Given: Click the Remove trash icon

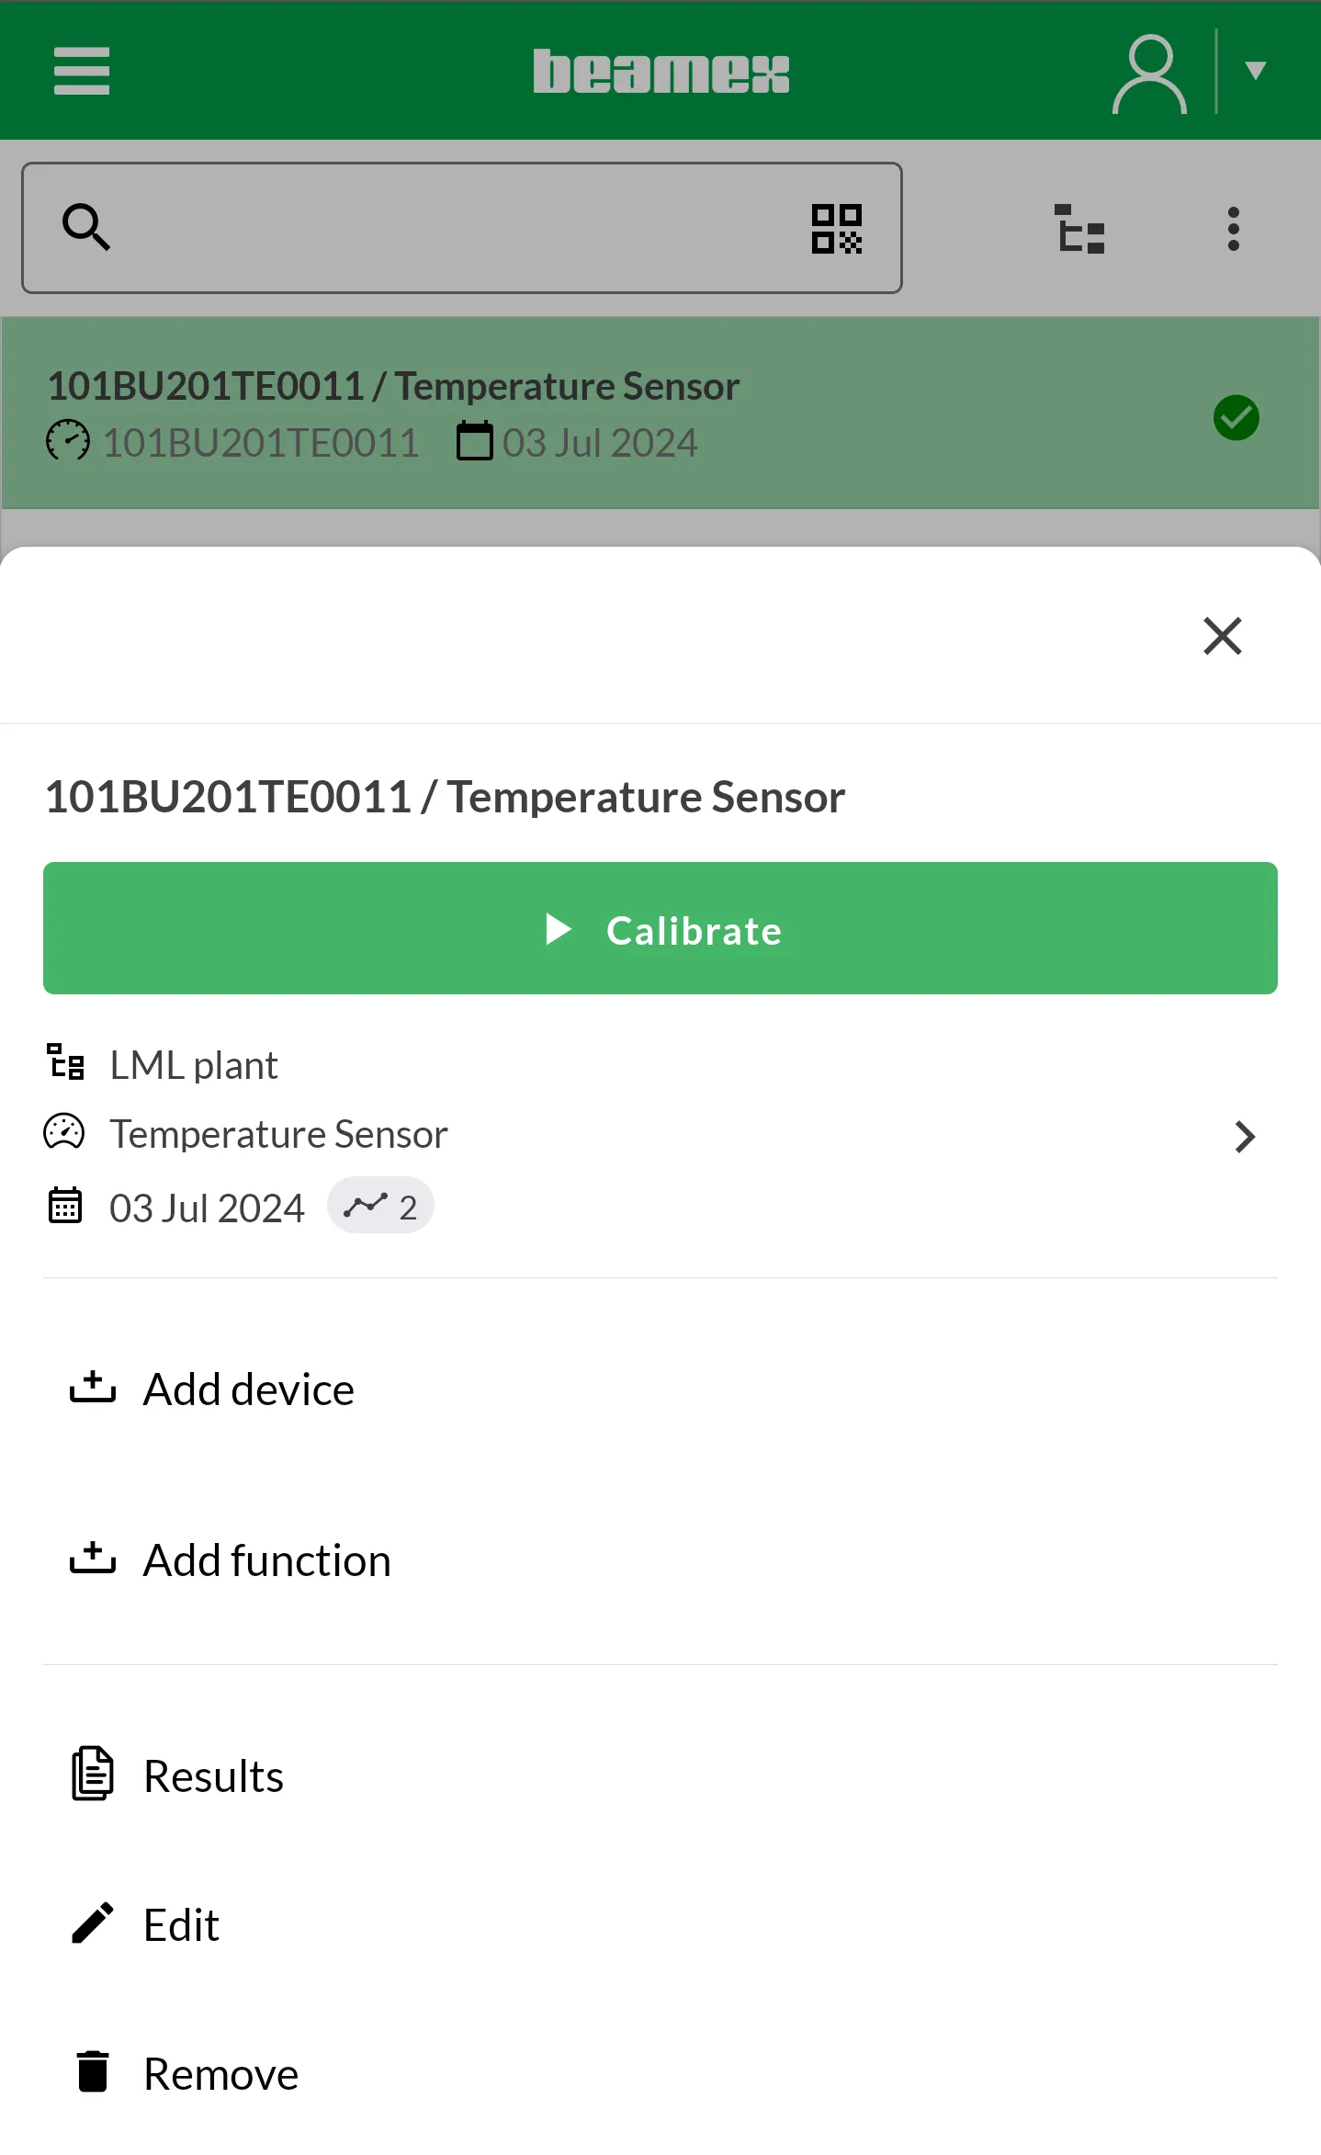Looking at the screenshot, I should click(93, 2072).
